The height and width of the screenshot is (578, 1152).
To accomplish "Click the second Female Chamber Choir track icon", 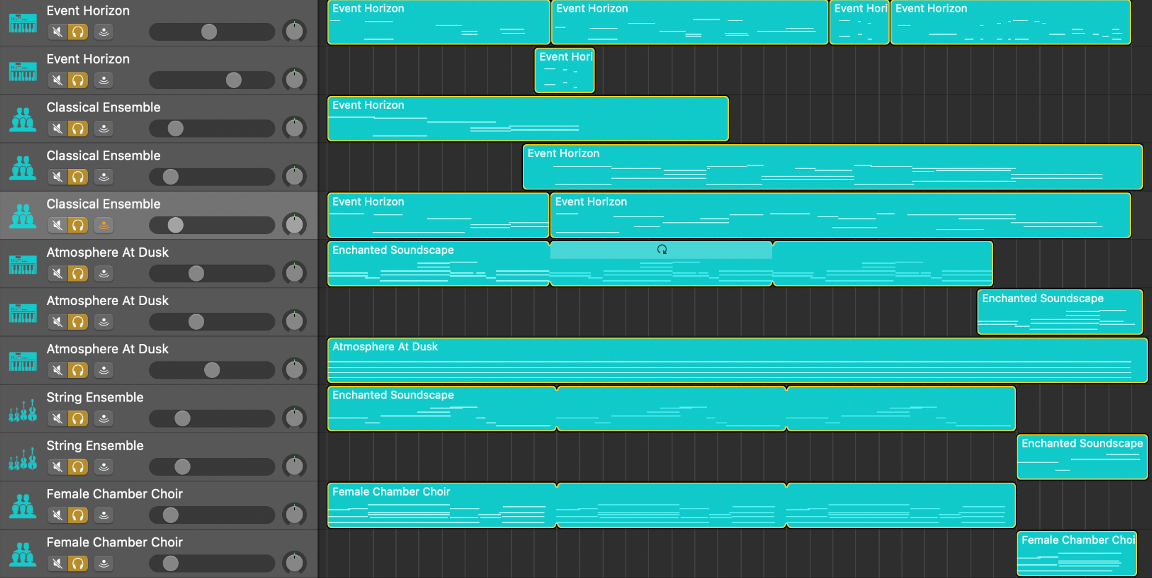I will click(x=23, y=554).
